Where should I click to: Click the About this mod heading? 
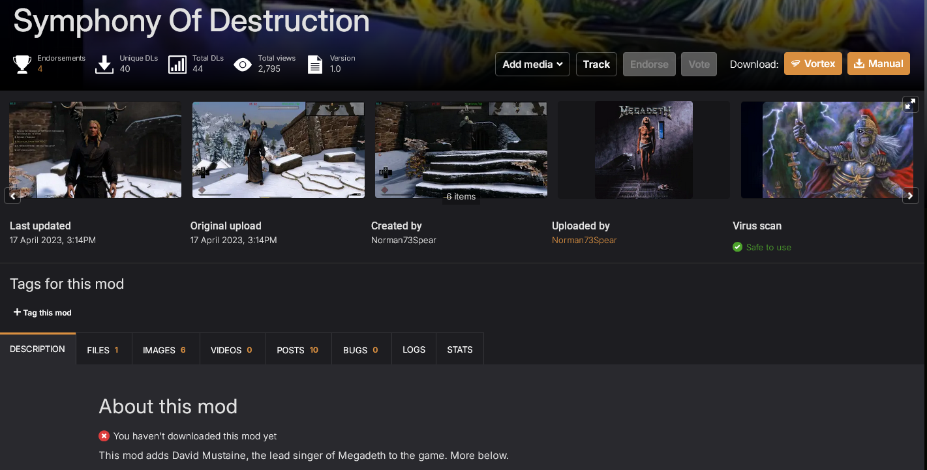pyautogui.click(x=168, y=407)
